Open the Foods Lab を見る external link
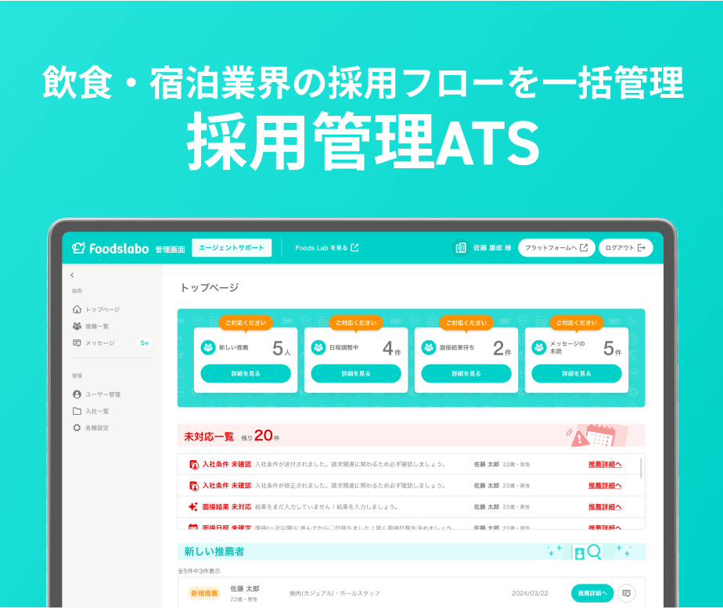The width and height of the screenshot is (723, 608). [x=327, y=248]
